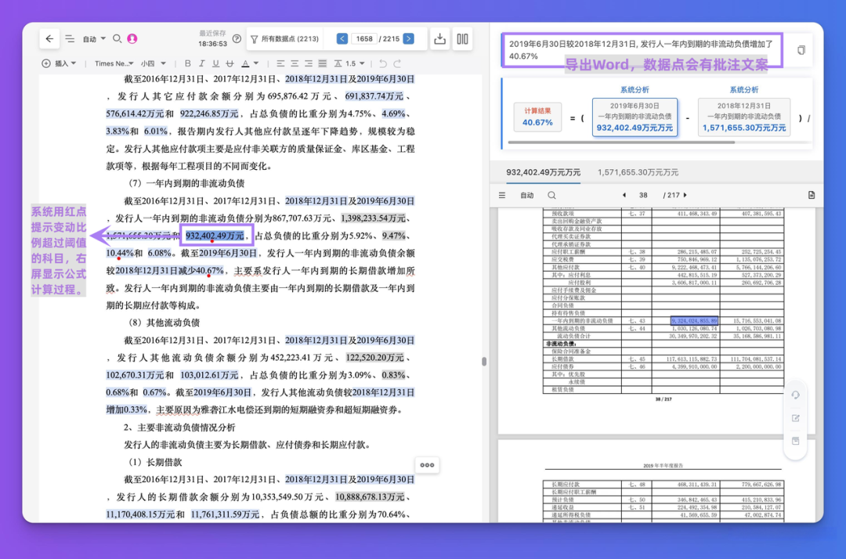Toggle underline formatting
Viewport: 846px width, 559px height.
click(216, 63)
